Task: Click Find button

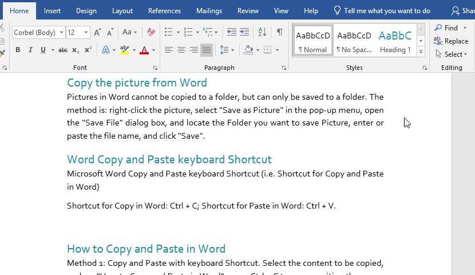Action: point(446,28)
